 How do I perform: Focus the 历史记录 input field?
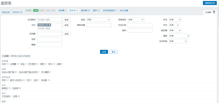pos(140,25)
